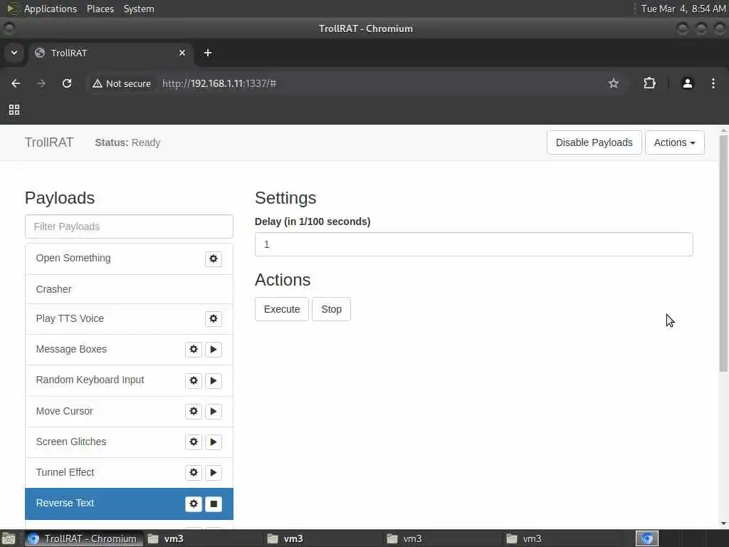This screenshot has width=729, height=547.
Task: Click the date and time clock
Action: pos(683,9)
